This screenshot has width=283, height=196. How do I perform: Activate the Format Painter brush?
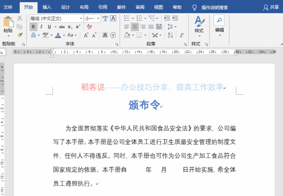(20, 35)
